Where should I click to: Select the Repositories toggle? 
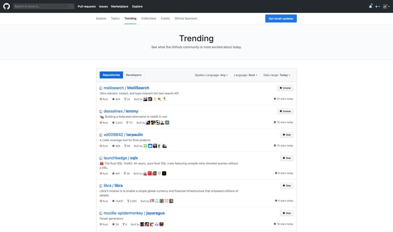(111, 75)
